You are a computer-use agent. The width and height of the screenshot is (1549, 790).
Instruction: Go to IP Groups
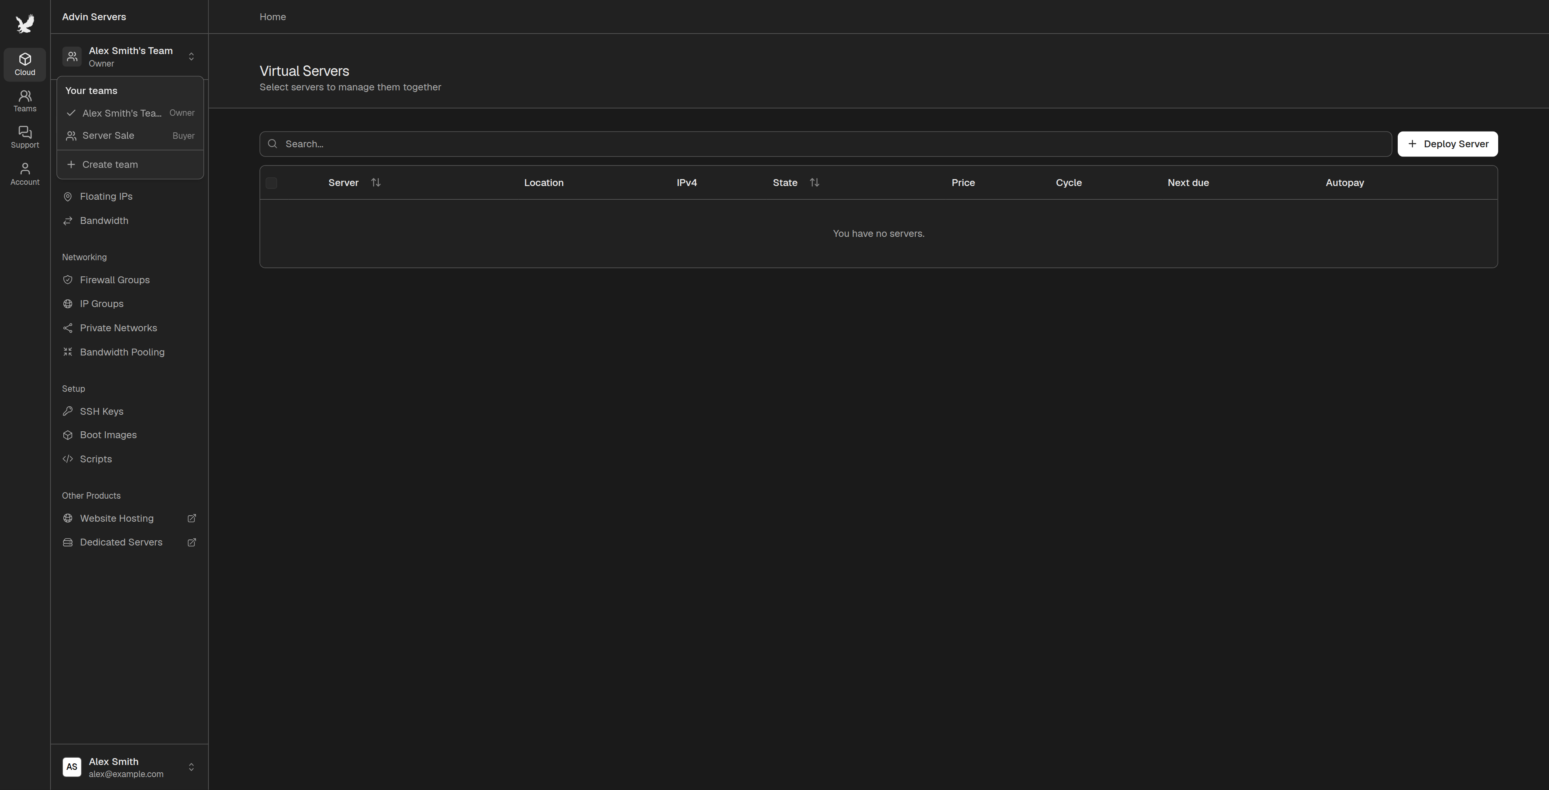coord(129,304)
